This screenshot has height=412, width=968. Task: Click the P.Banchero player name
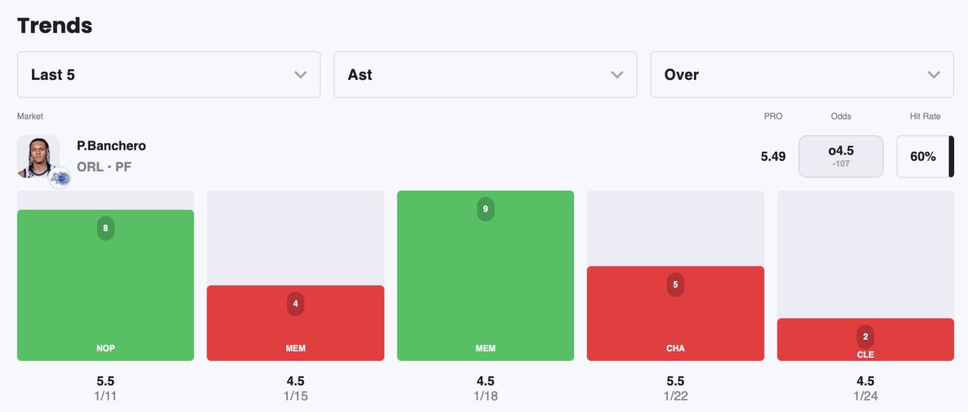[111, 146]
